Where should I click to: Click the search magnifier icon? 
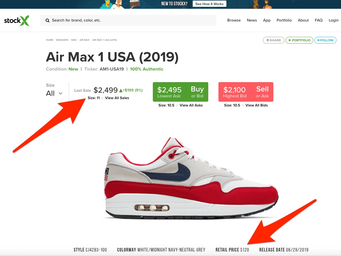(48, 20)
